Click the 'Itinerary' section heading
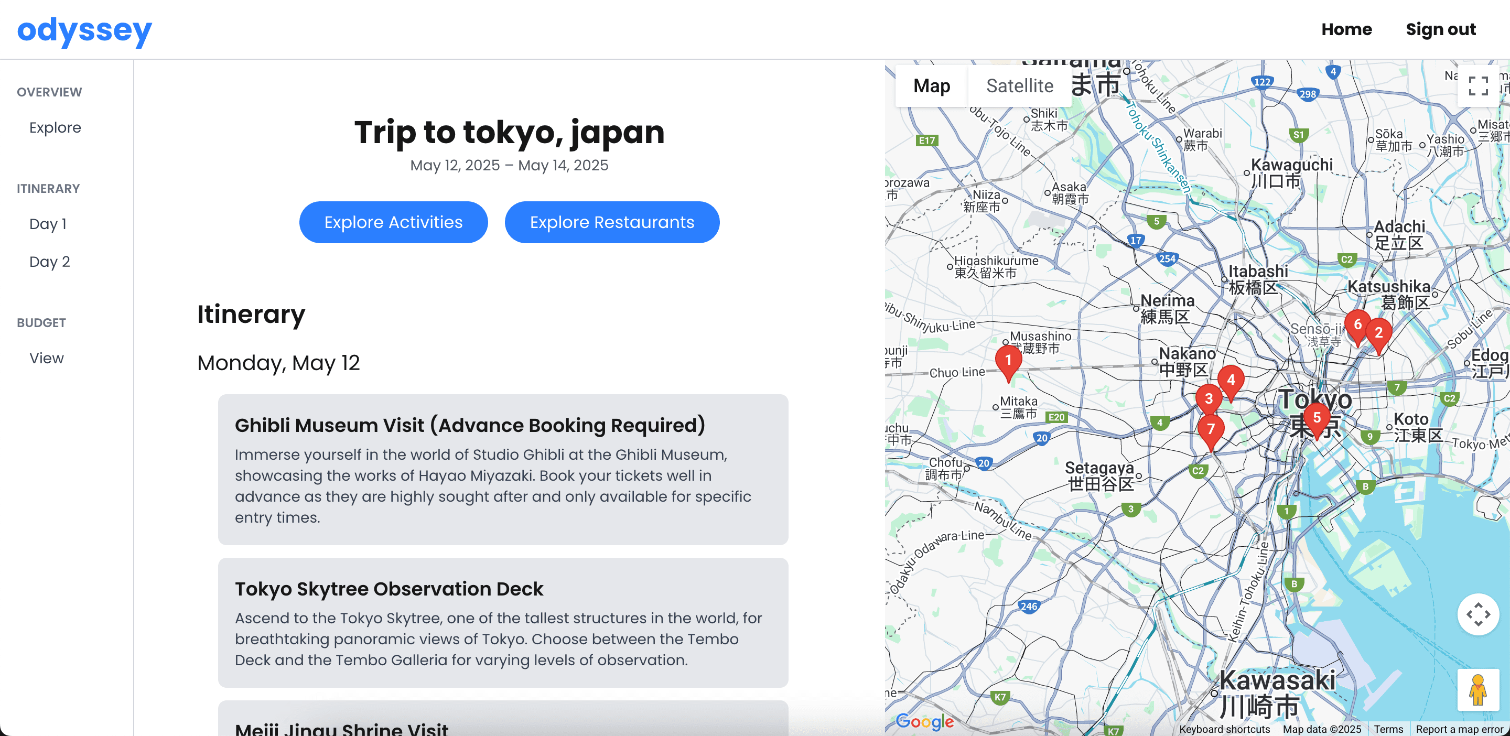Image resolution: width=1510 pixels, height=736 pixels. (251, 314)
